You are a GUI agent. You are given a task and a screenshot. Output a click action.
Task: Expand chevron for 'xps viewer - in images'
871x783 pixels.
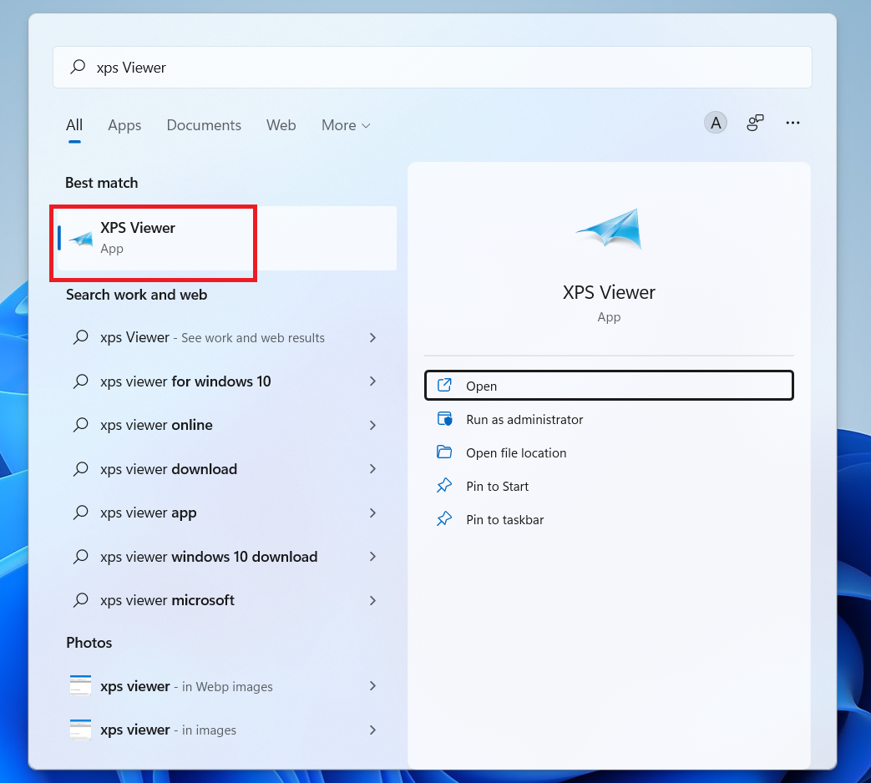372,730
